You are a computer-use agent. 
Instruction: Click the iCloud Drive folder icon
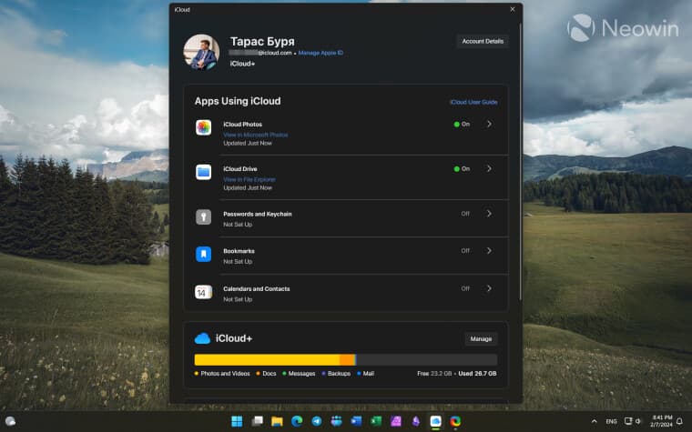pyautogui.click(x=203, y=172)
